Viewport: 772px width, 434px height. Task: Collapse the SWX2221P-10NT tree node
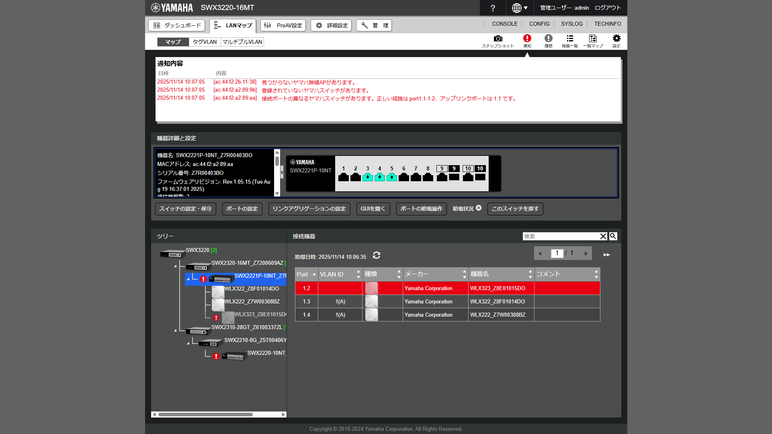188,278
